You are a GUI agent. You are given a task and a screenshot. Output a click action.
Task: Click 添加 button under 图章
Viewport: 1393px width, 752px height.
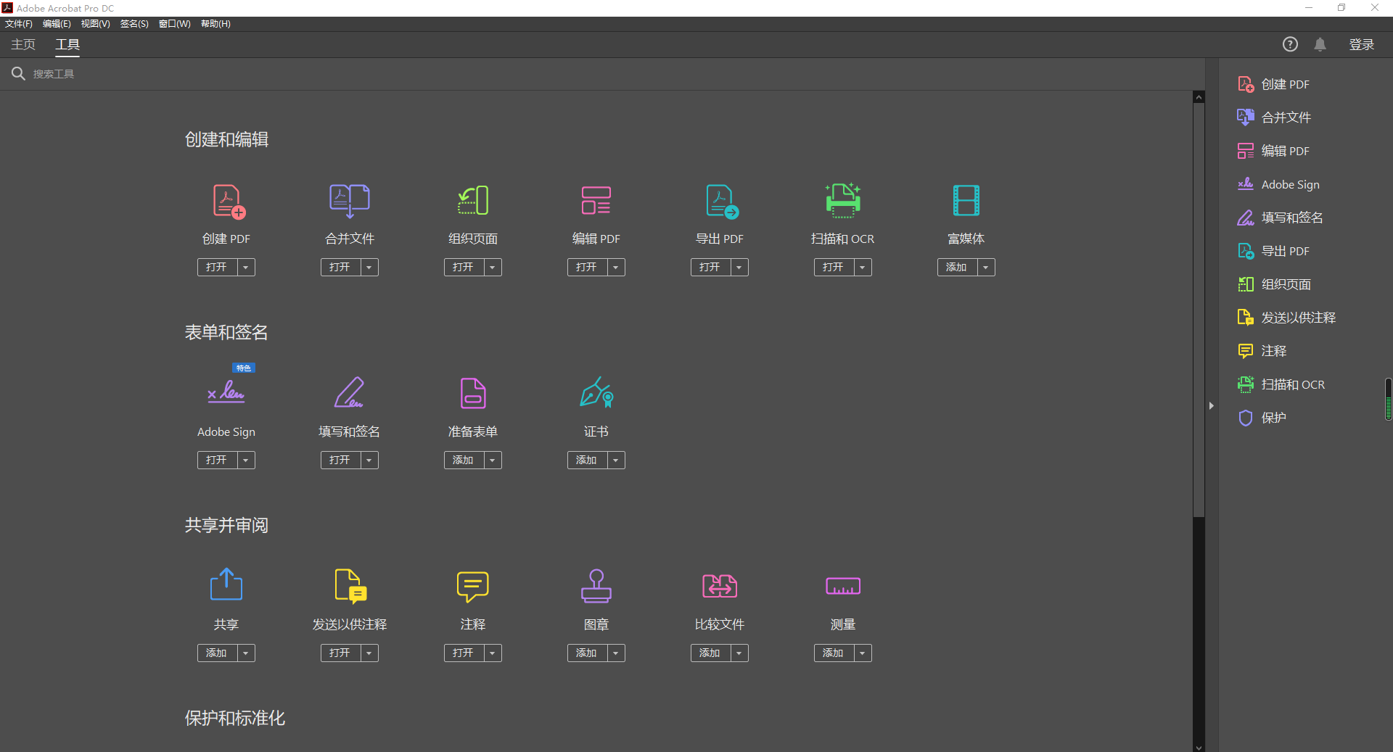click(x=587, y=653)
